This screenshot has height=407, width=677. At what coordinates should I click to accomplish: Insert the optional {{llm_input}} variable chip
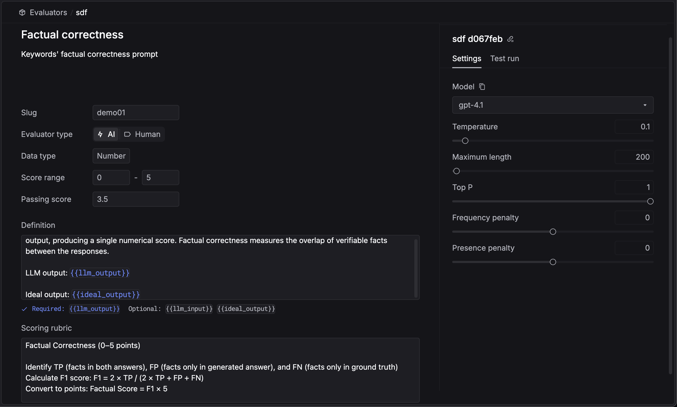point(189,309)
